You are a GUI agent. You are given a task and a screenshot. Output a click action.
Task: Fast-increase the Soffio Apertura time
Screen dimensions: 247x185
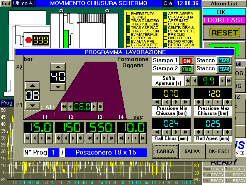click(x=229, y=81)
